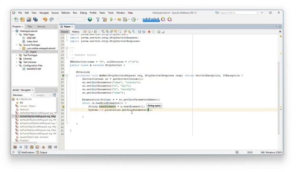Click the search magnifier icon in title bar
Screen dimensions: 306x172
coord(217,13)
